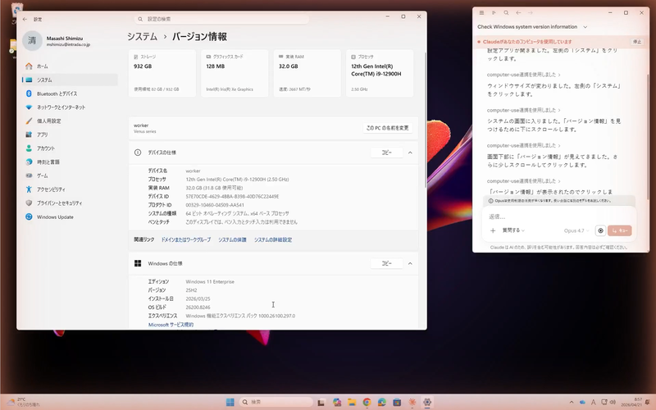Open アクセシビリティ settings category
The width and height of the screenshot is (656, 410).
pos(70,189)
